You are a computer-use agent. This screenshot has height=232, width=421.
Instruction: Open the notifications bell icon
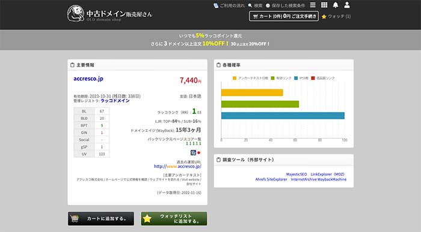coord(336,5)
